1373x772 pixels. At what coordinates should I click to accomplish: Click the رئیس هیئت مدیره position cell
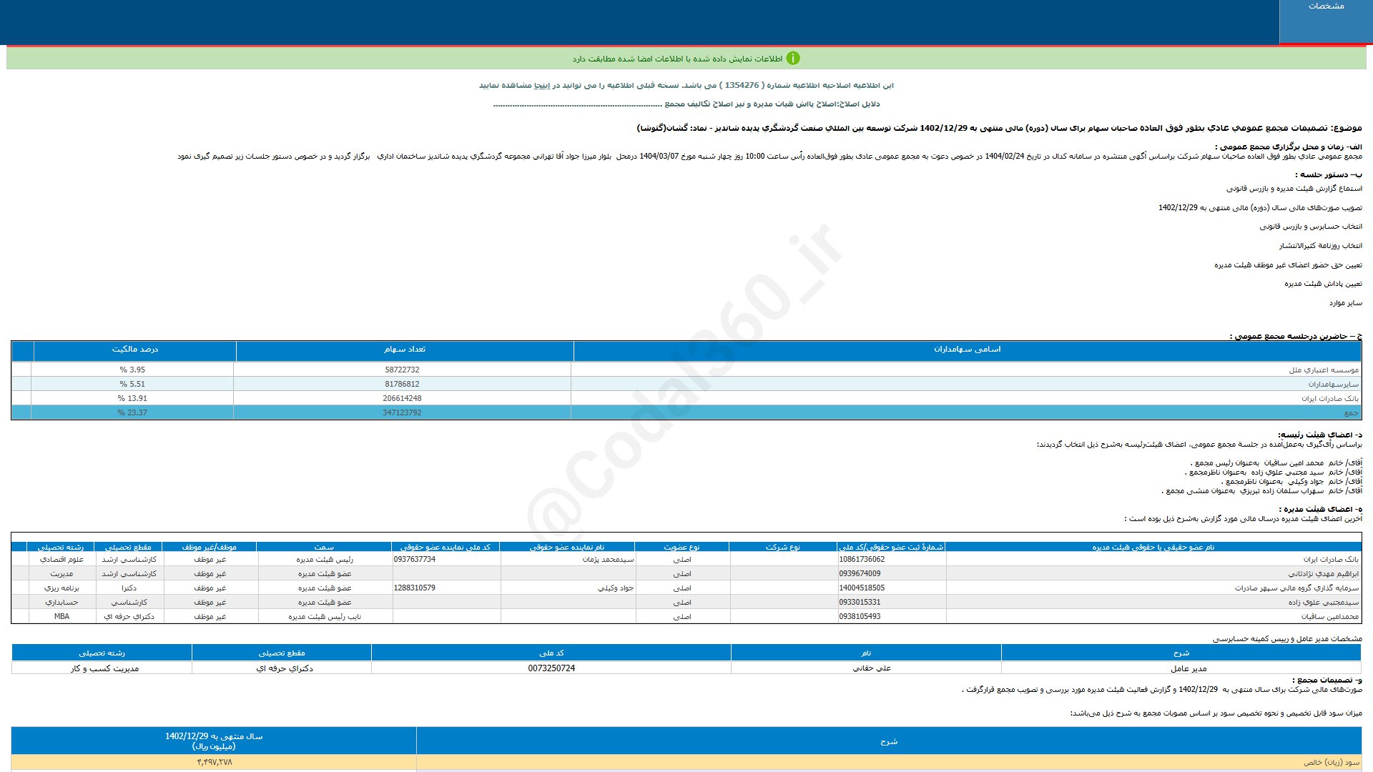[x=325, y=560]
